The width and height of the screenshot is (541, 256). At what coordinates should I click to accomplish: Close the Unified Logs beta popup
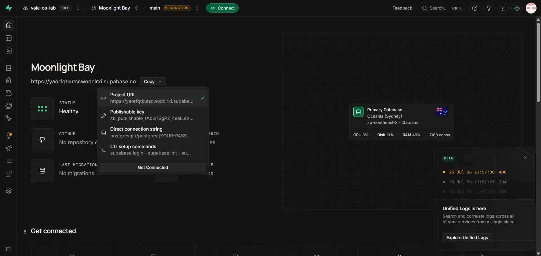pos(525,157)
